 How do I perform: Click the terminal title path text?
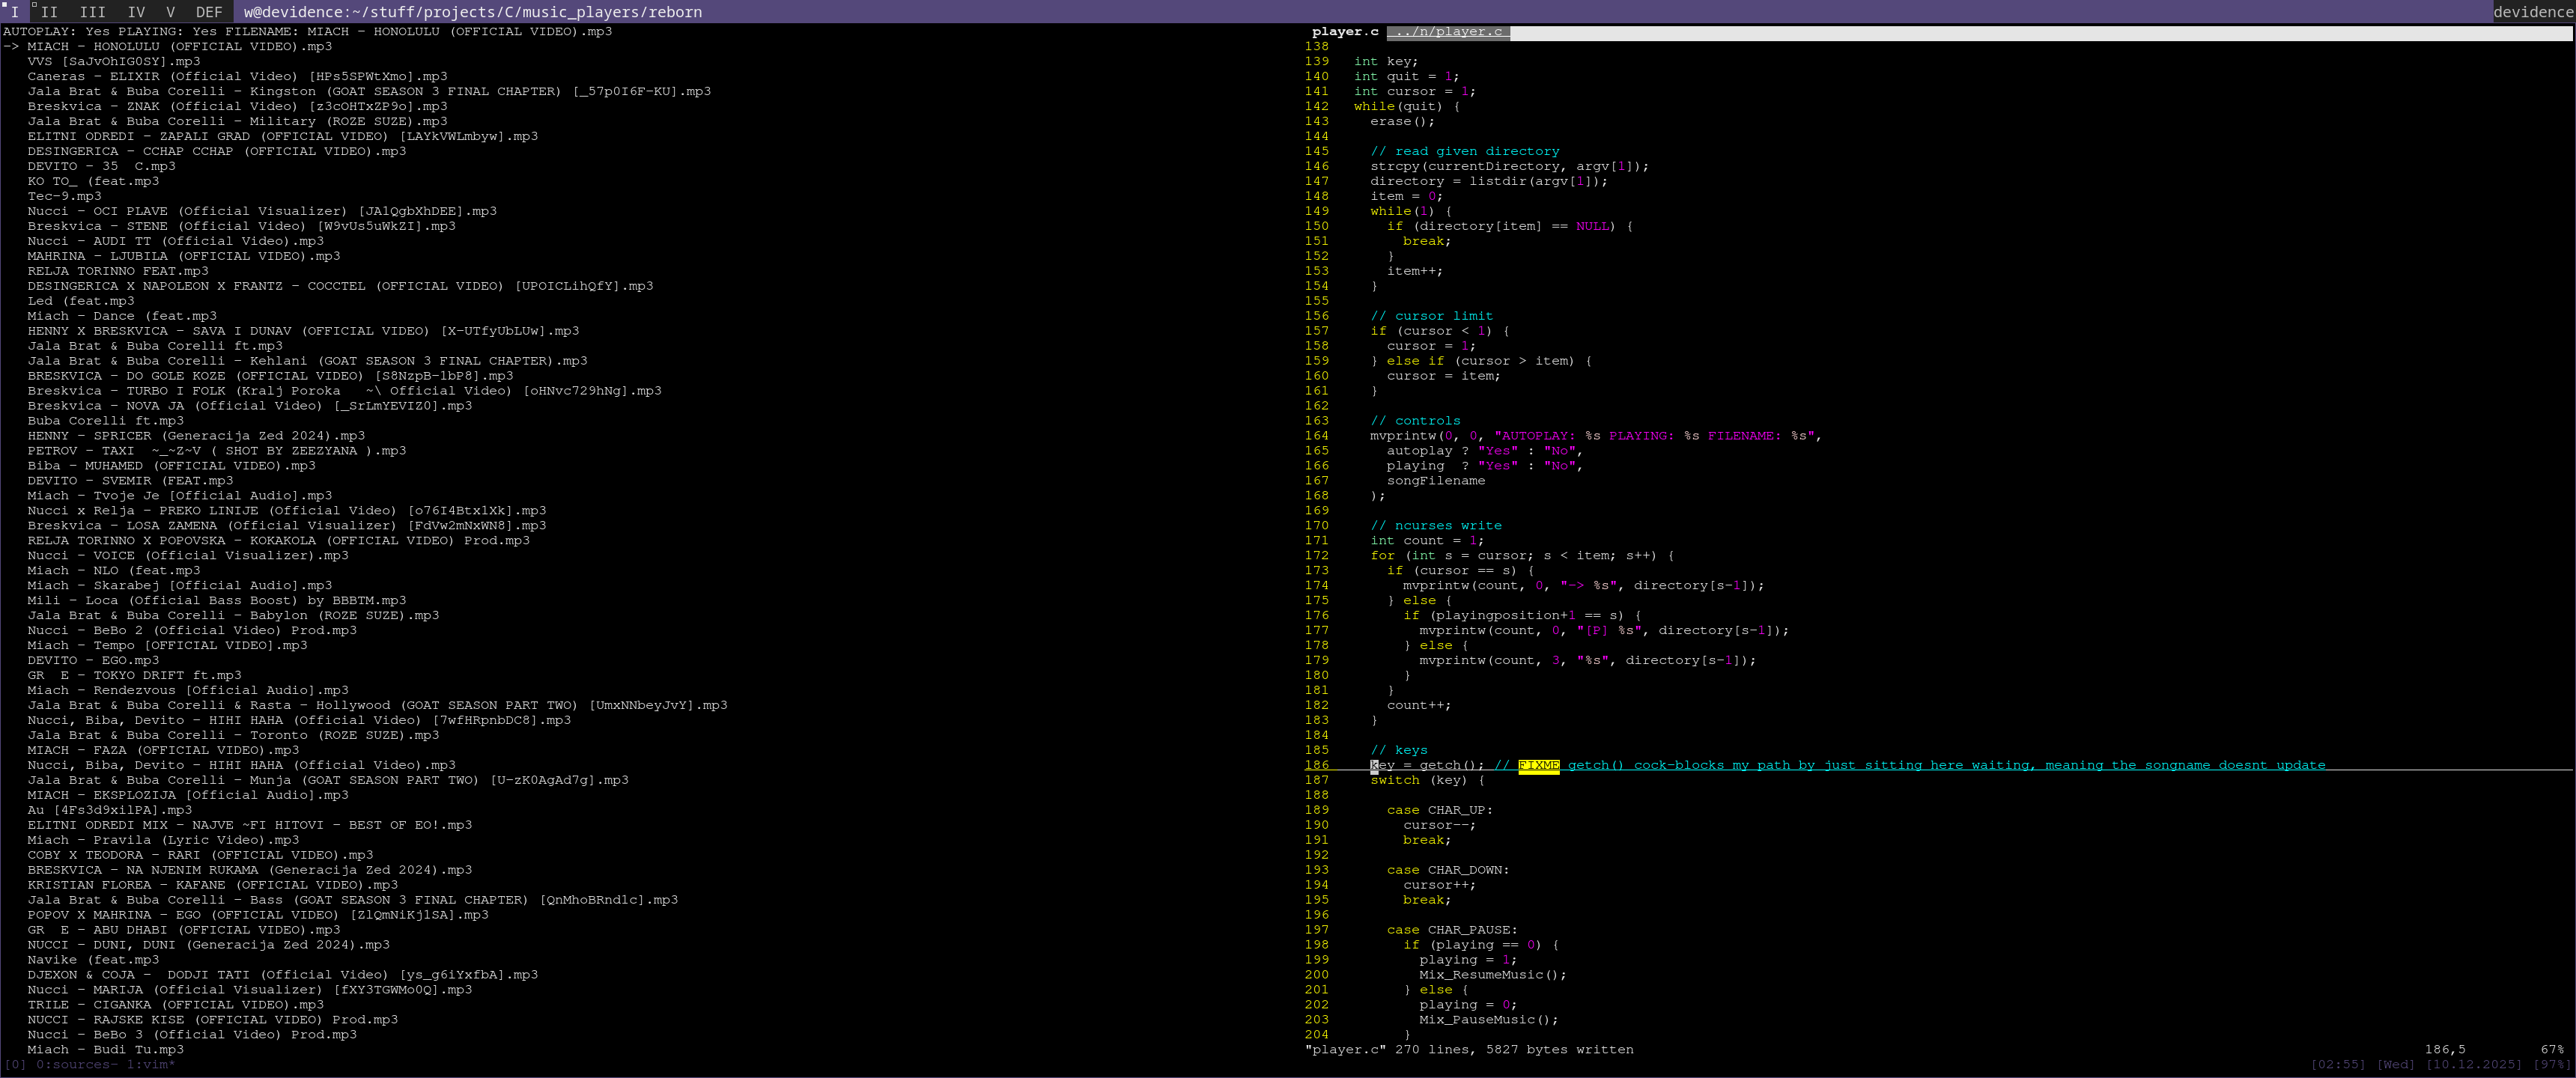472,12
